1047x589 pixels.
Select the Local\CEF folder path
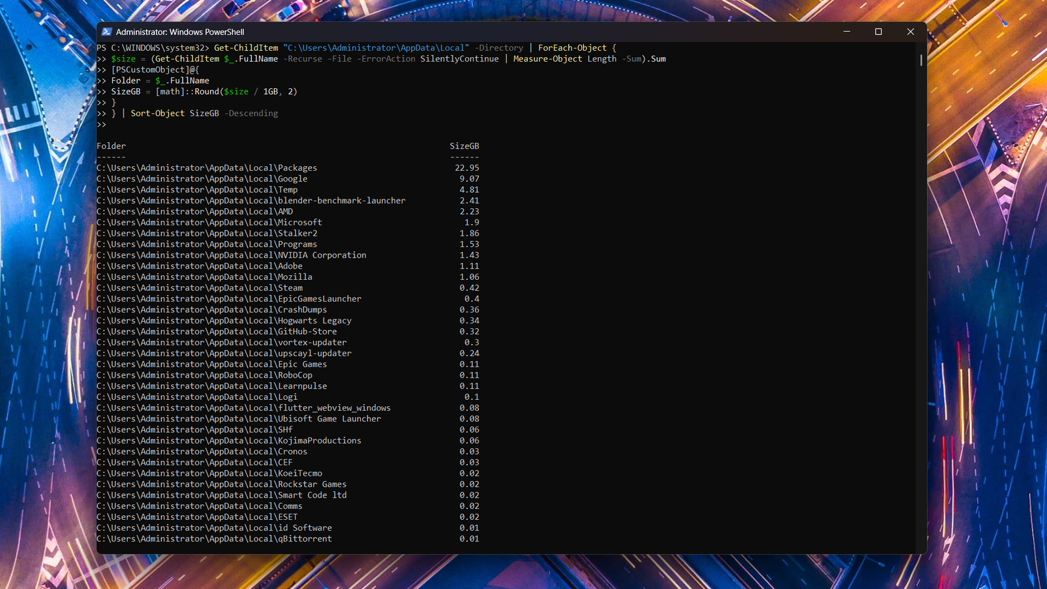point(195,463)
